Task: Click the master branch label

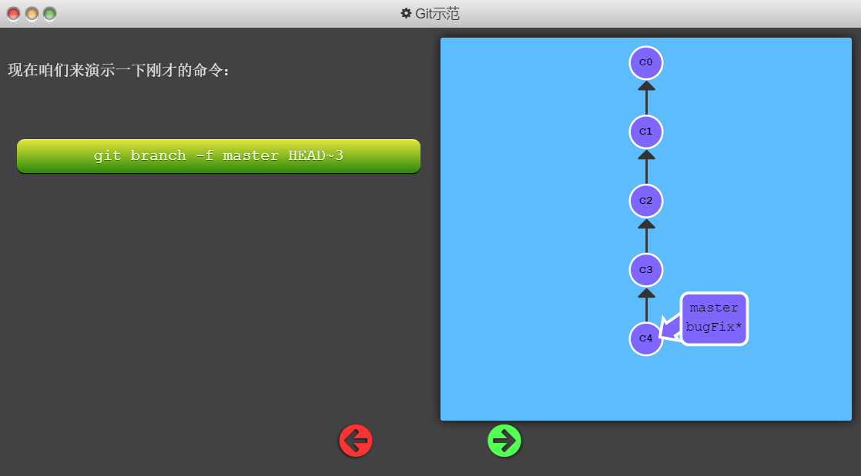Action: 714,308
